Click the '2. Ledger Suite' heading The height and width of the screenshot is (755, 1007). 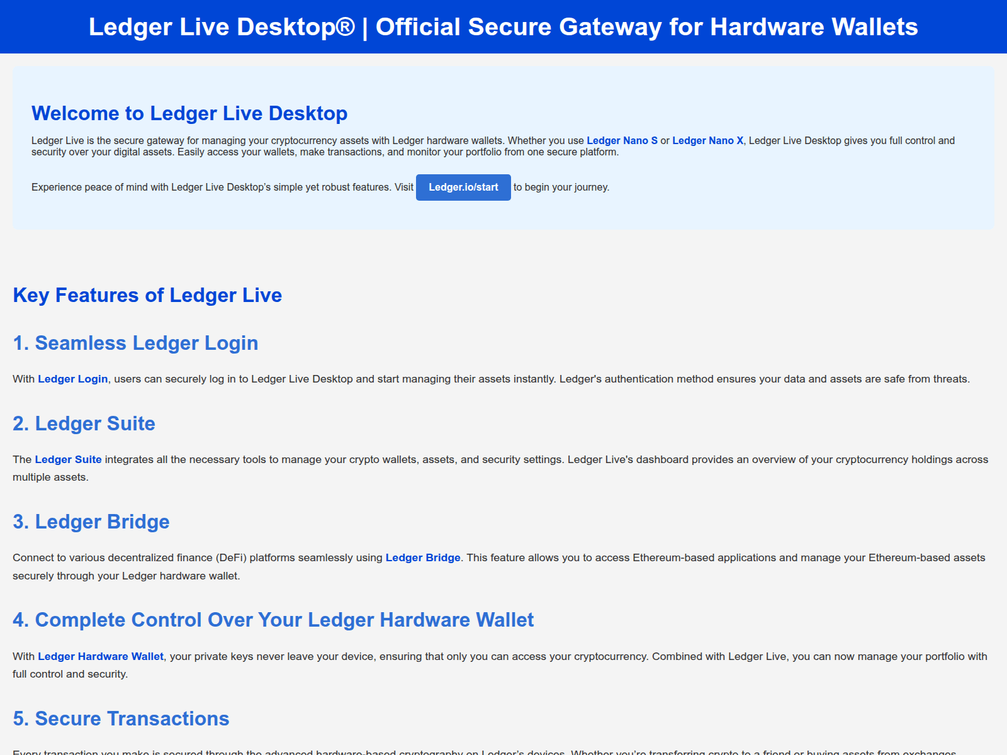[x=84, y=423]
